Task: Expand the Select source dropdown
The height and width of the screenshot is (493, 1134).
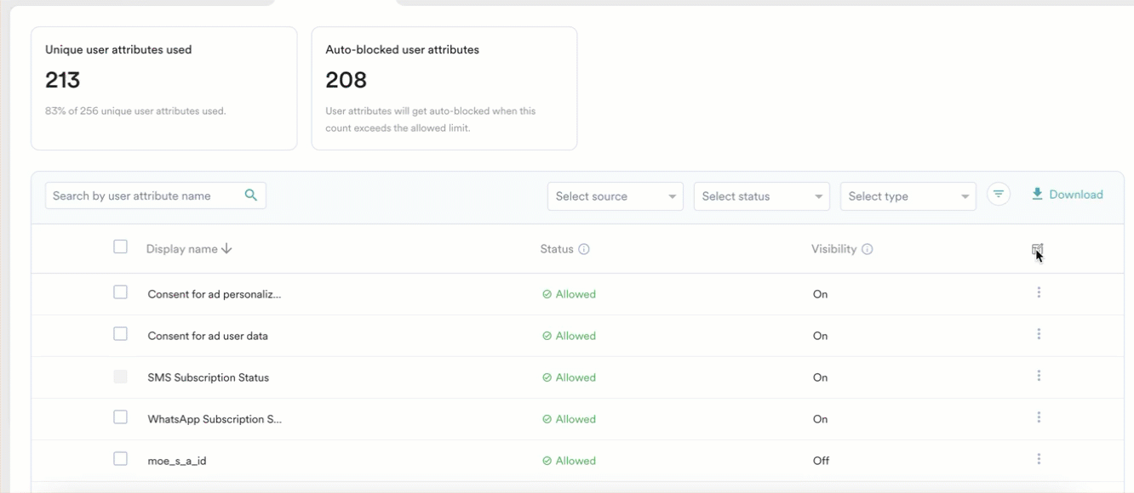Action: (615, 196)
